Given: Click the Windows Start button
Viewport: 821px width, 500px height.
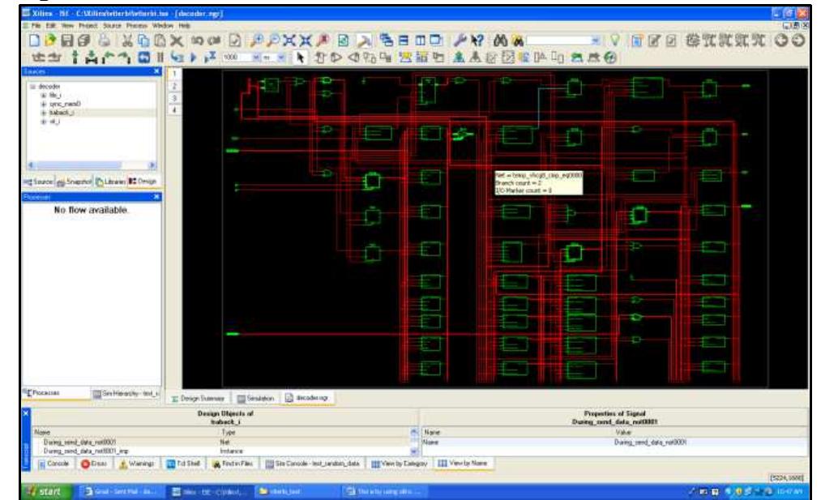Looking at the screenshot, I should tap(45, 492).
